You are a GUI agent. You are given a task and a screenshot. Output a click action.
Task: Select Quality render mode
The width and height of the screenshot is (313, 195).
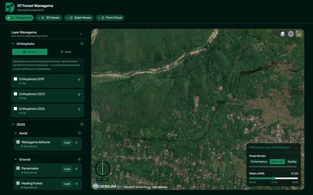(292, 162)
